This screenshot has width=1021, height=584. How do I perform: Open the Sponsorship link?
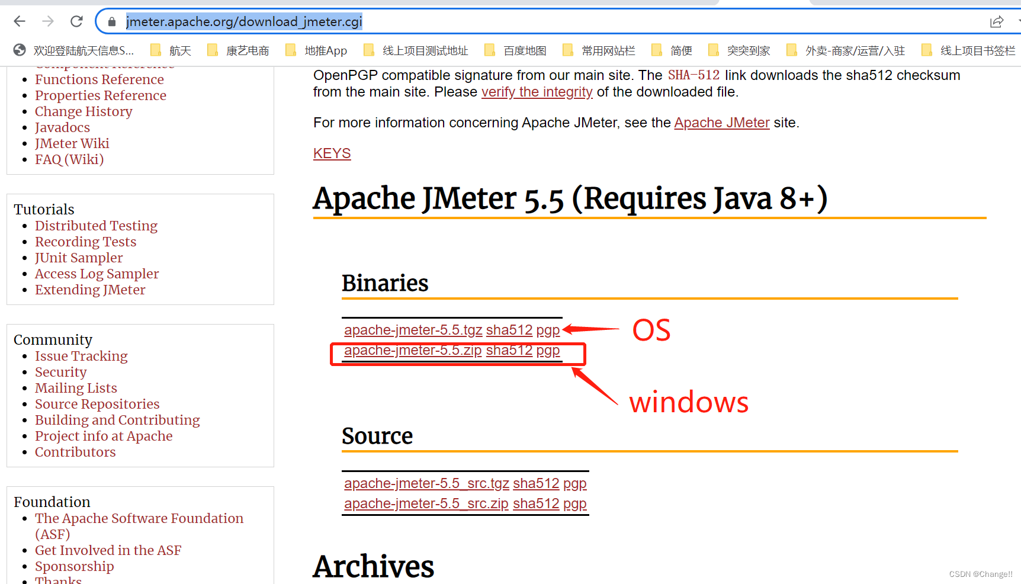pyautogui.click(x=74, y=566)
